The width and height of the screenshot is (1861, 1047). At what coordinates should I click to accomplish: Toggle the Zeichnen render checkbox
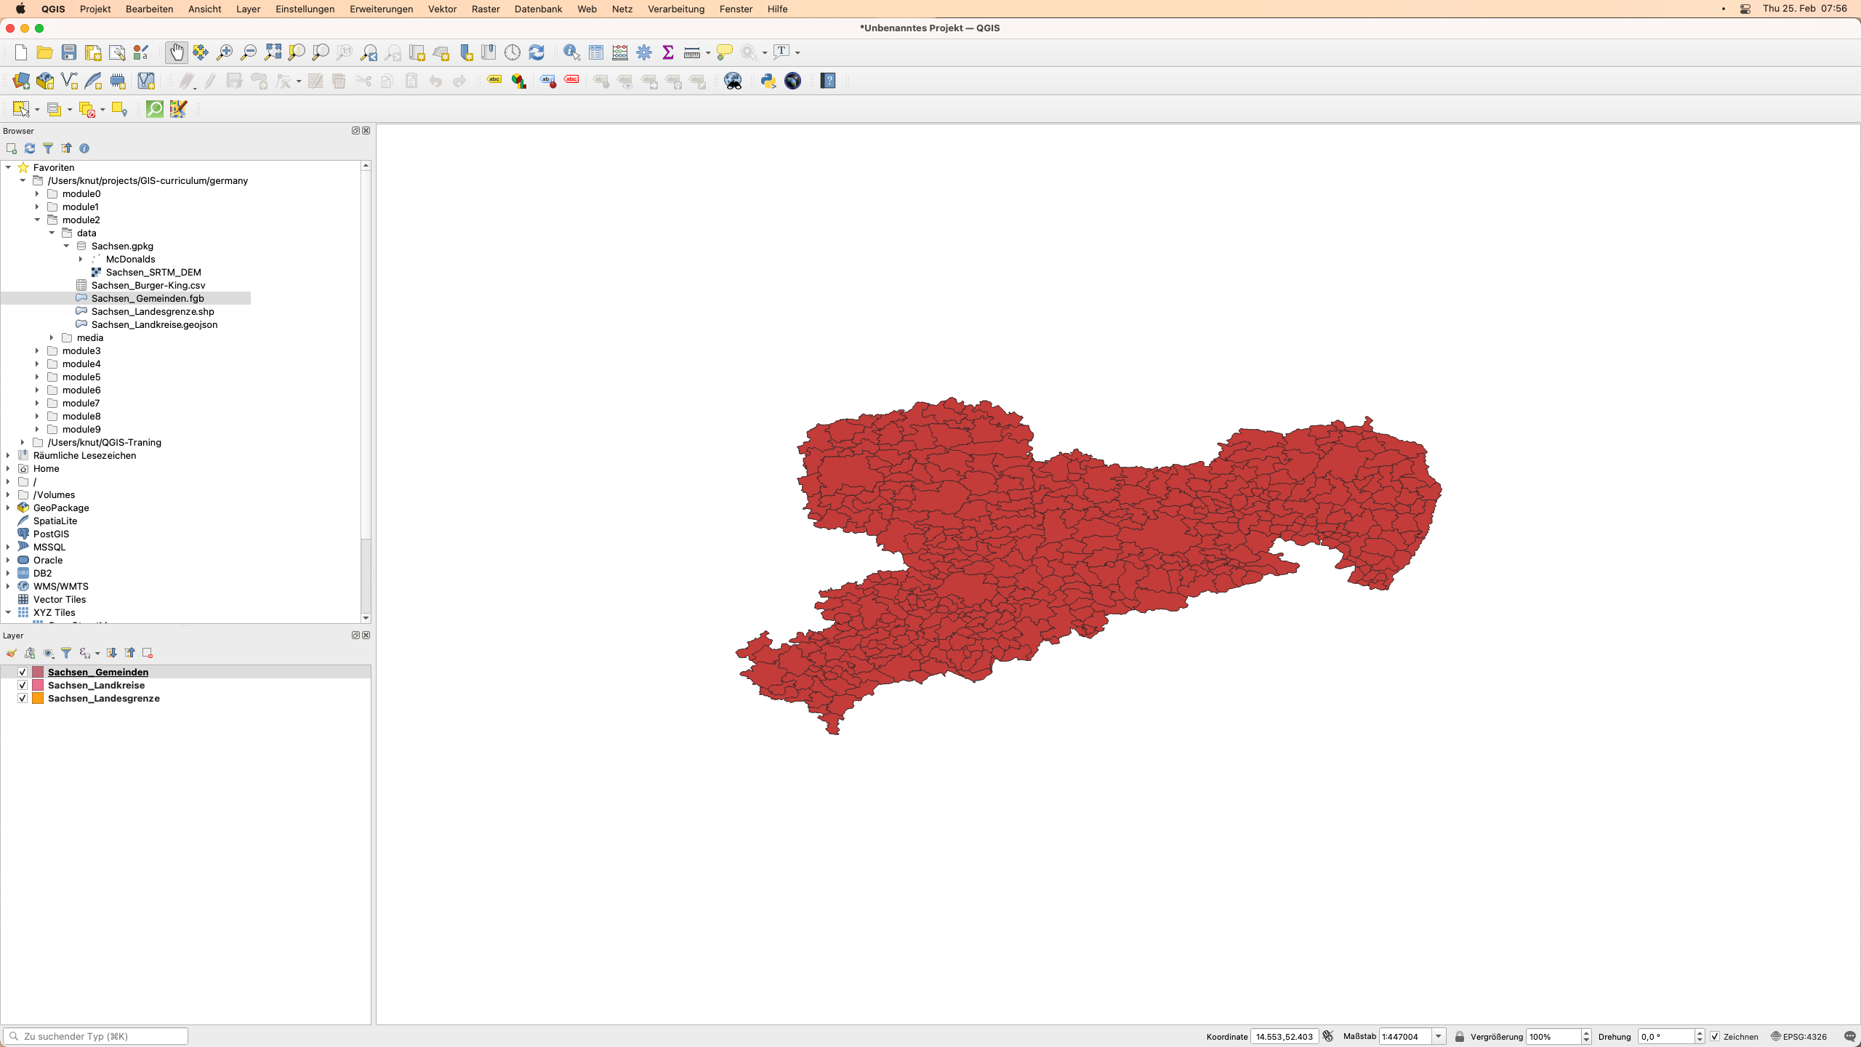[x=1715, y=1037]
